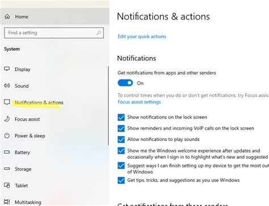Click the search magnifier icon
This screenshot has width=269, height=206.
pos(99,33)
